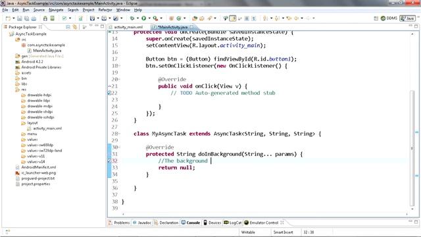421x237 pixels.
Task: Select the Declaration tab
Action: (166, 223)
